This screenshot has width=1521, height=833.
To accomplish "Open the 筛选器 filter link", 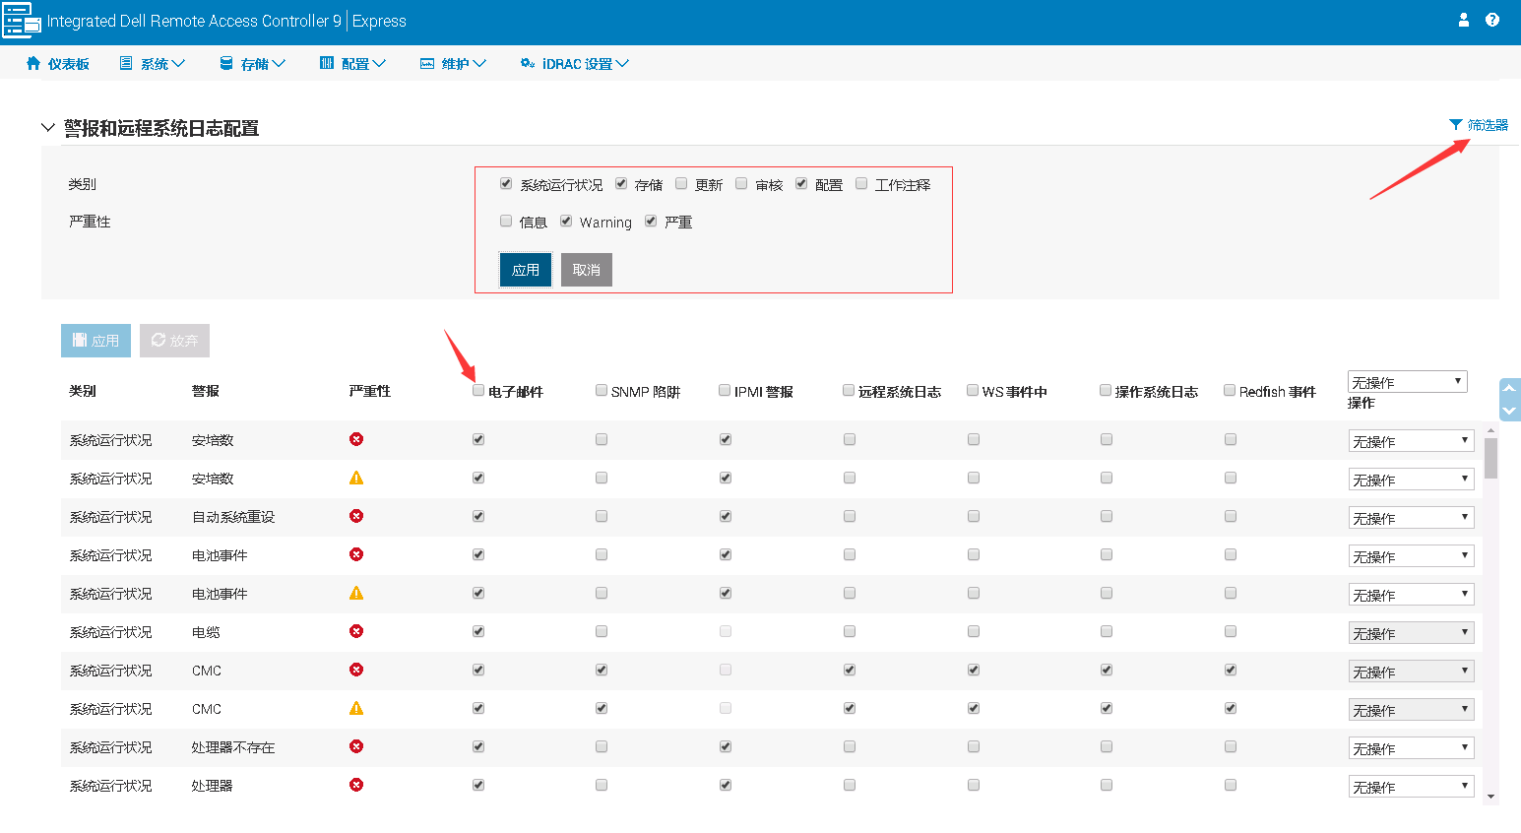I will [x=1479, y=125].
